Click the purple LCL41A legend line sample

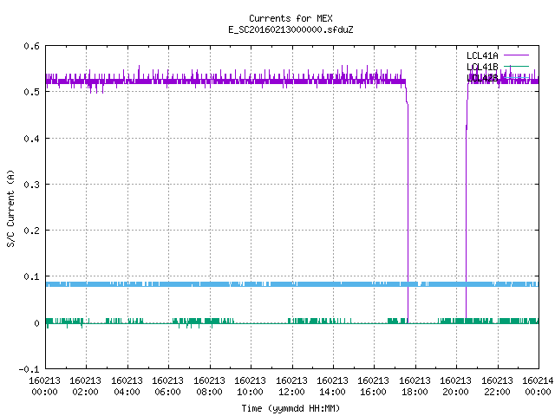516,55
